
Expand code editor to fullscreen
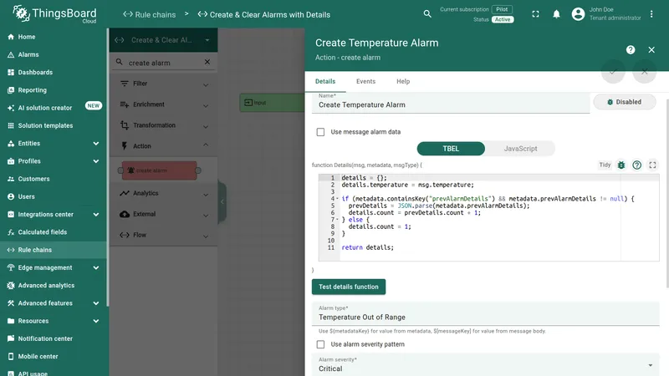click(652, 165)
